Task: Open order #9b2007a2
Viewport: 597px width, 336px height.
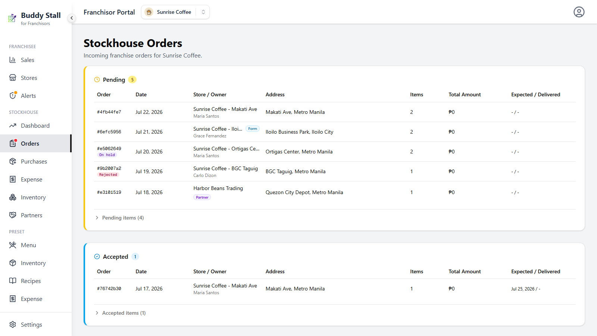Action: 335,171
